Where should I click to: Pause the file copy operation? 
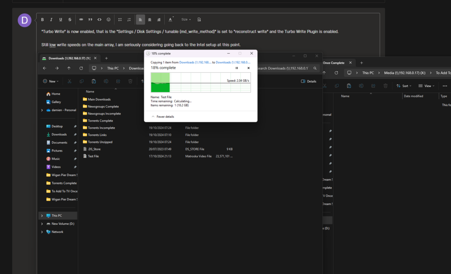click(x=237, y=68)
